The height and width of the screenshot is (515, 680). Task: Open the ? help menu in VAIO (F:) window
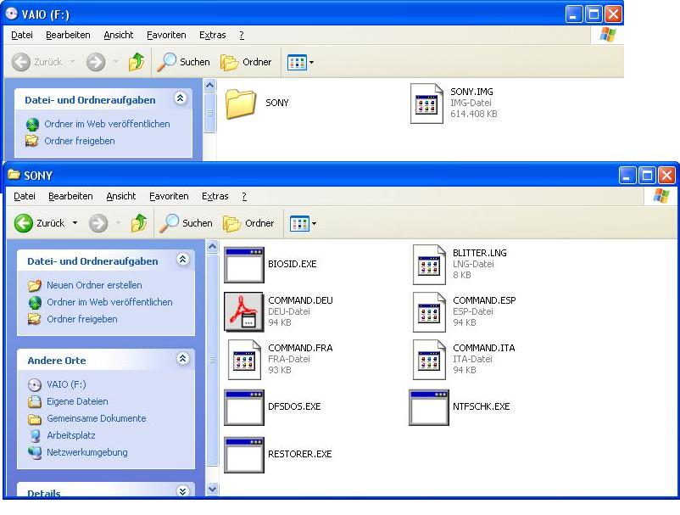[242, 35]
